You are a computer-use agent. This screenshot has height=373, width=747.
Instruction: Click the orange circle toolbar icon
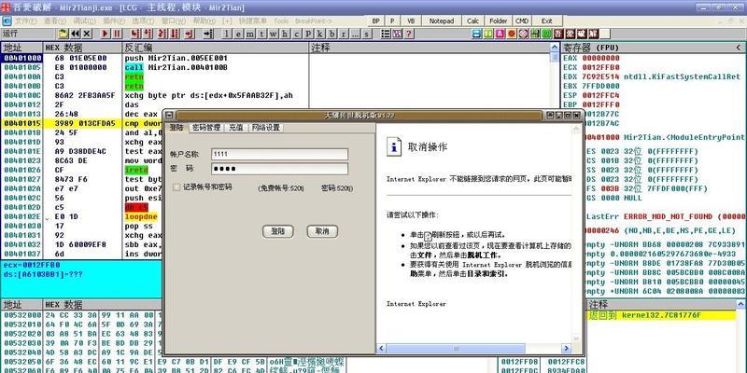pos(511,34)
